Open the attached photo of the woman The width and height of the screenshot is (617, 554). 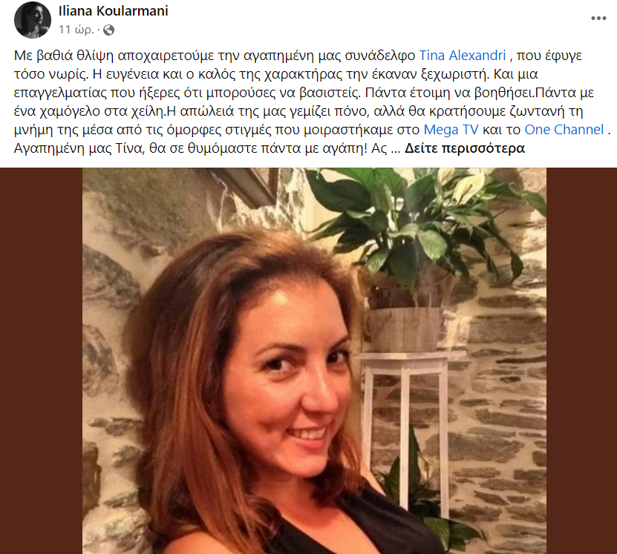(x=314, y=360)
